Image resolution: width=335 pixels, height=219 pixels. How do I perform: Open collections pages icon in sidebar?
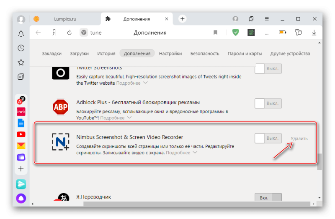(x=21, y=77)
